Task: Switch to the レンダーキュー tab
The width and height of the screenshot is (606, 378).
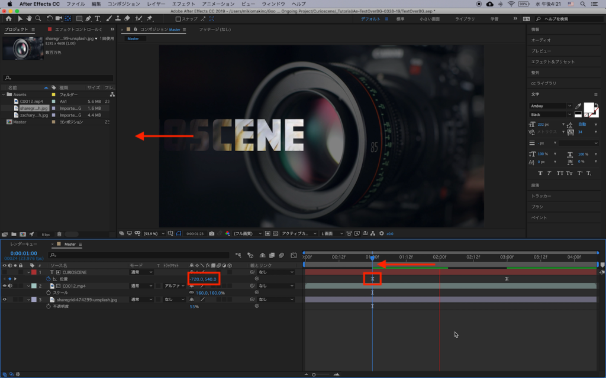Action: tap(24, 244)
